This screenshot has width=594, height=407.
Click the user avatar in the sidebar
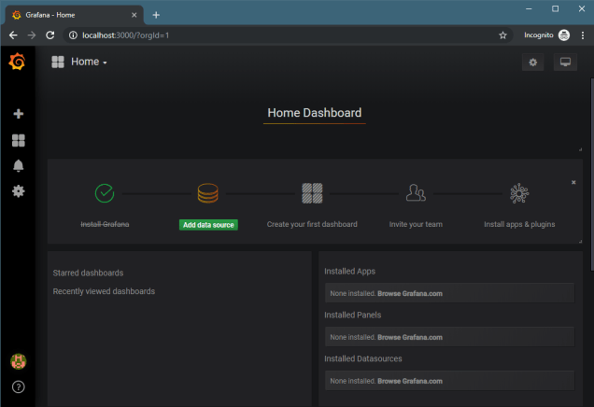(x=18, y=361)
